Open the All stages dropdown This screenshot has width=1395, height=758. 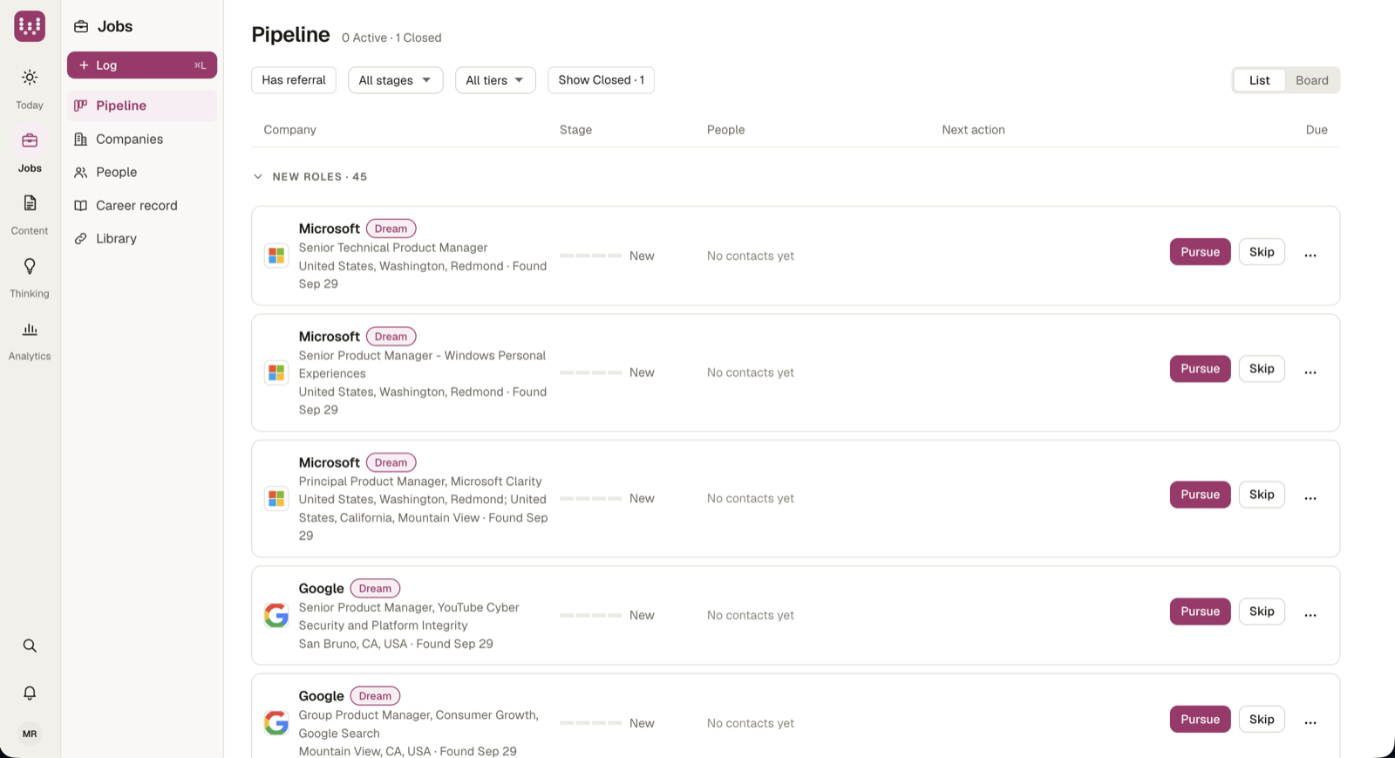pos(395,80)
